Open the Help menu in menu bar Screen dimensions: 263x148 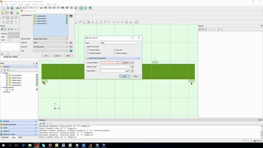pyautogui.click(x=55, y=5)
